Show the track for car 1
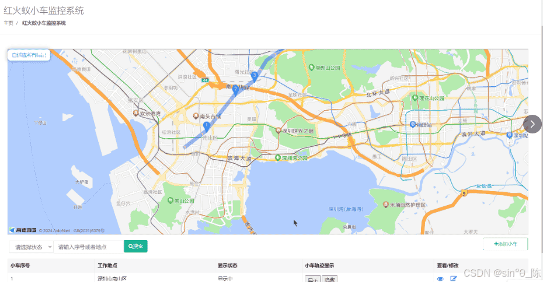This screenshot has width=543, height=282. pos(312,279)
